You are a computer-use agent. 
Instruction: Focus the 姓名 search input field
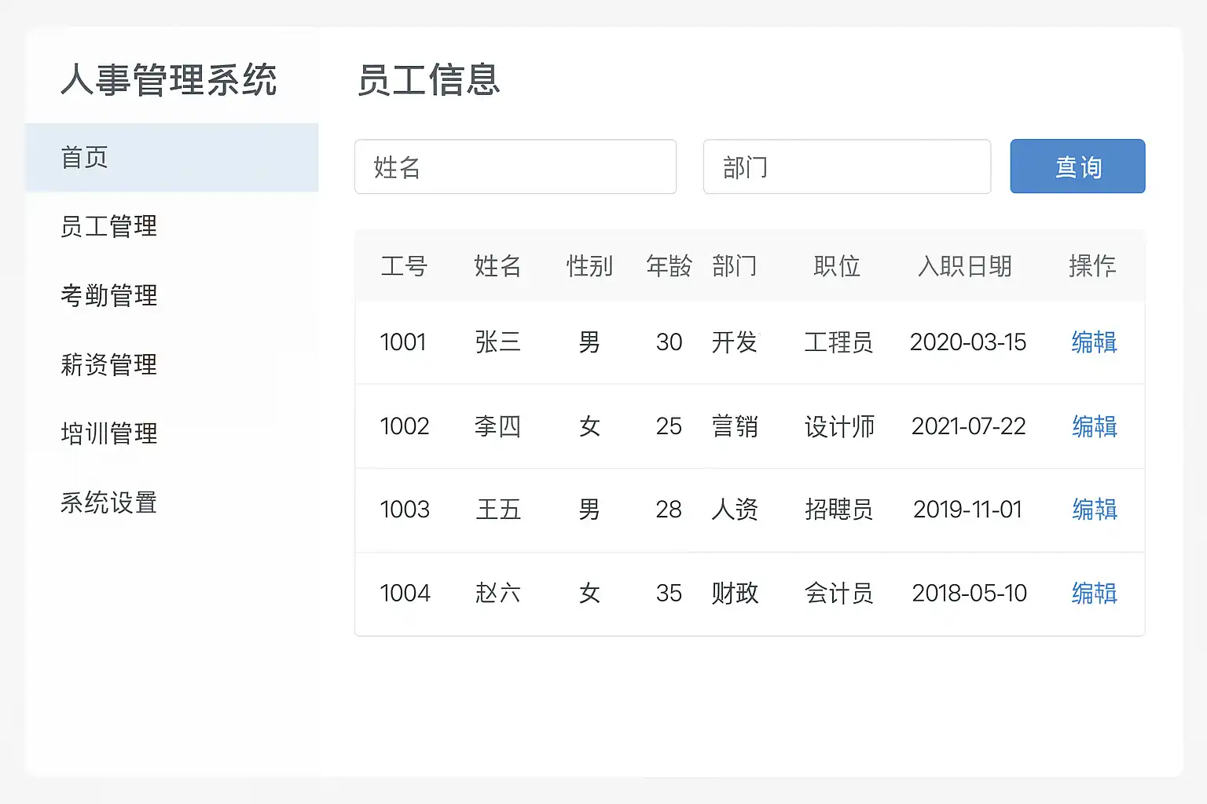tap(515, 166)
